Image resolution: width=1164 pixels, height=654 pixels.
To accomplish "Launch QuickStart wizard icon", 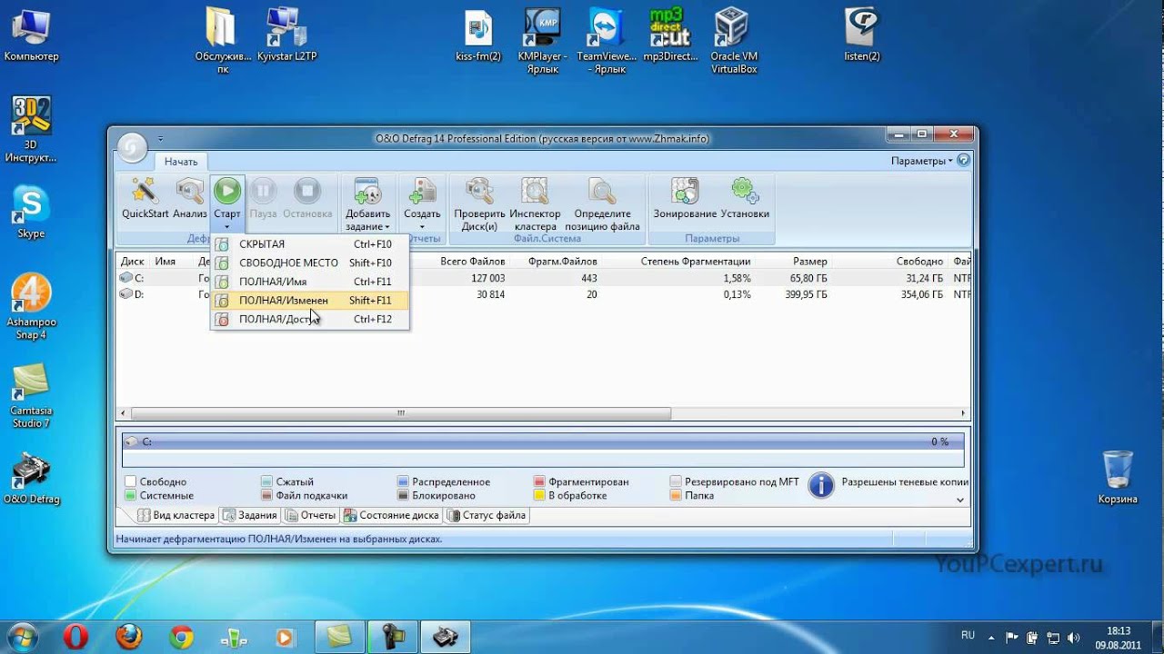I will click(x=145, y=192).
